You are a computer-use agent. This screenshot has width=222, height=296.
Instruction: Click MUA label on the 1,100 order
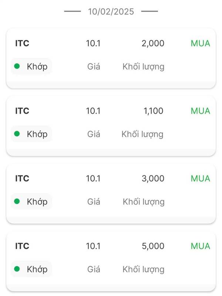[x=201, y=111]
